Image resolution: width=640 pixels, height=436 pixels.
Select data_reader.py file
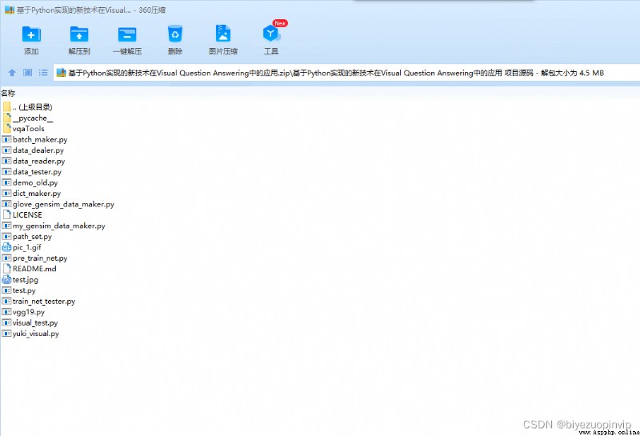pos(34,161)
